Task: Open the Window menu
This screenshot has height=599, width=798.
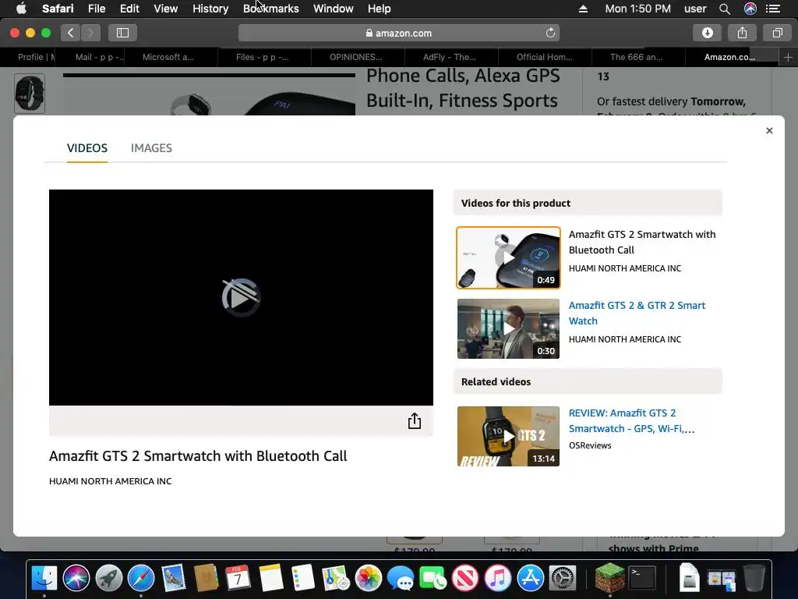Action: 333,9
